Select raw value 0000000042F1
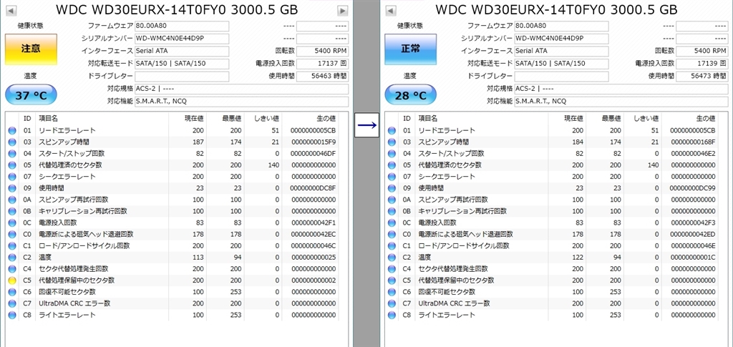This screenshot has height=347, width=733. (x=314, y=223)
